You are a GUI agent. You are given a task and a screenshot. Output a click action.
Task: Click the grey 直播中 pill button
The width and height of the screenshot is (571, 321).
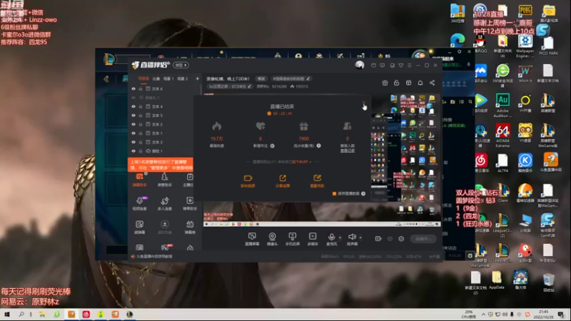coord(423,239)
